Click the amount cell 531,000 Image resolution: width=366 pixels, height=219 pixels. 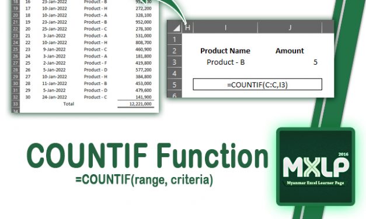coord(144,36)
